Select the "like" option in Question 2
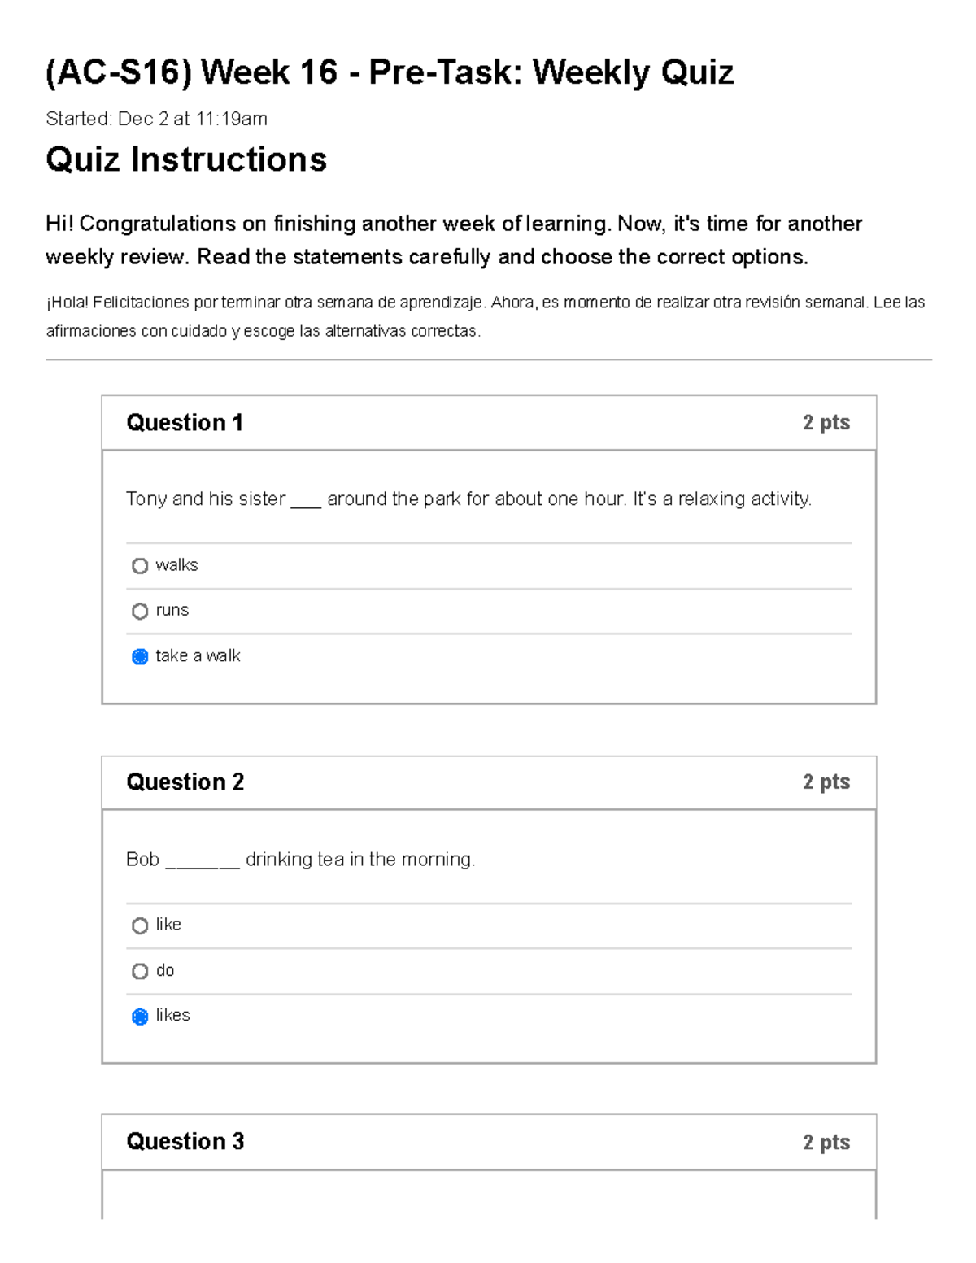 pyautogui.click(x=139, y=925)
